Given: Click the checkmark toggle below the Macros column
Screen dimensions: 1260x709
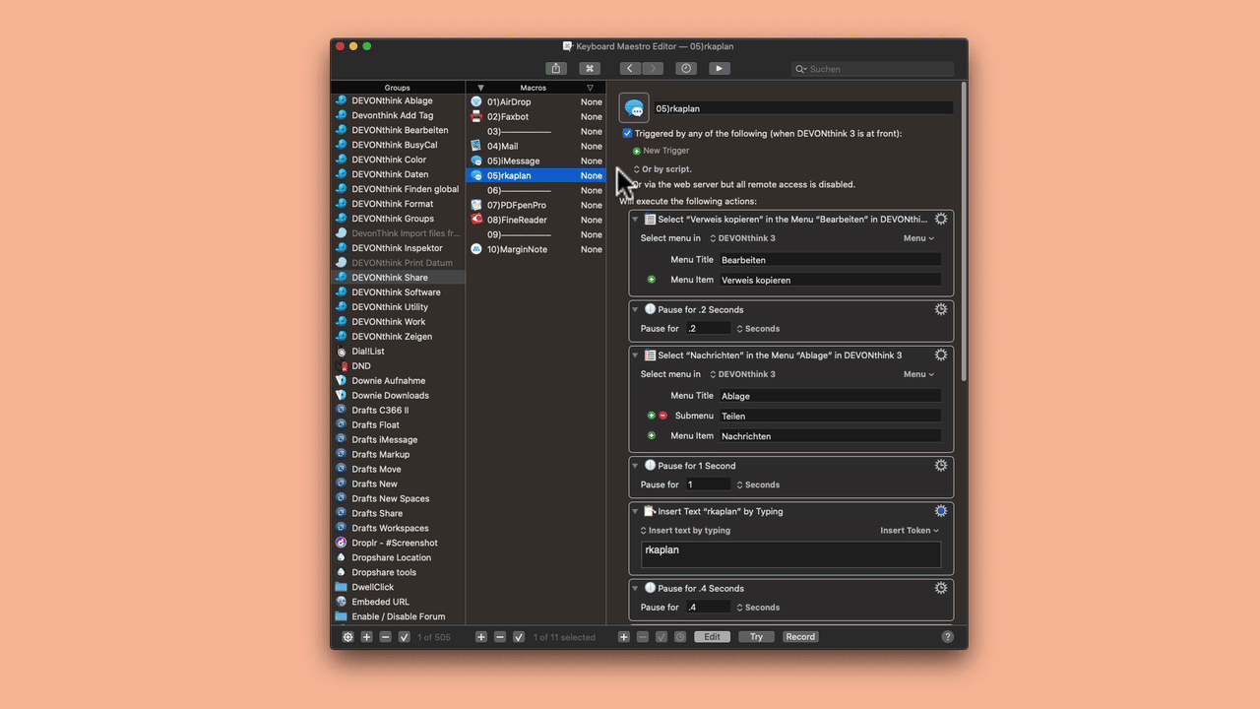Looking at the screenshot, I should pos(517,636).
